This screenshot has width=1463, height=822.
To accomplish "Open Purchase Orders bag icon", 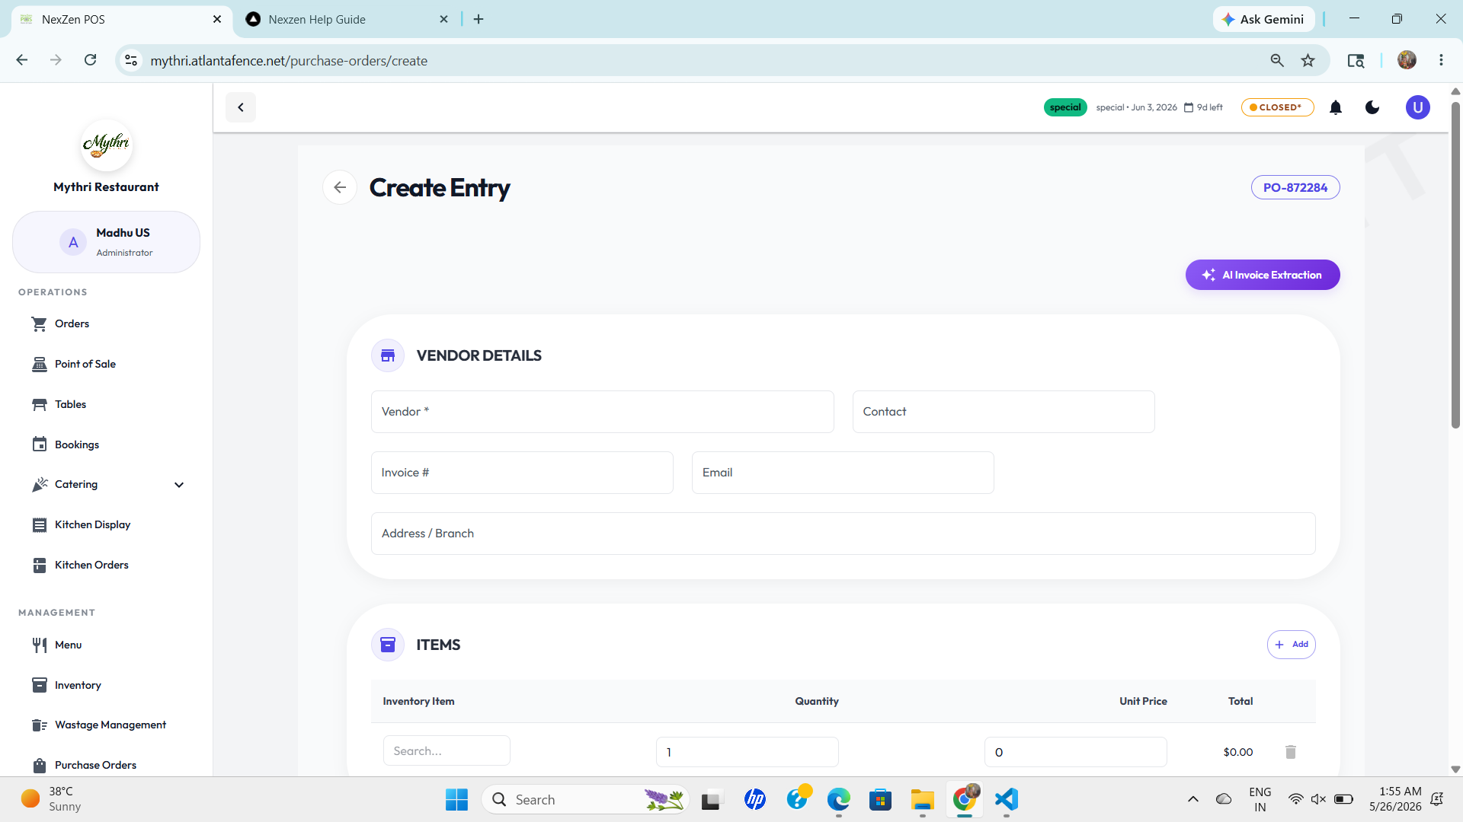I will tap(40, 766).
